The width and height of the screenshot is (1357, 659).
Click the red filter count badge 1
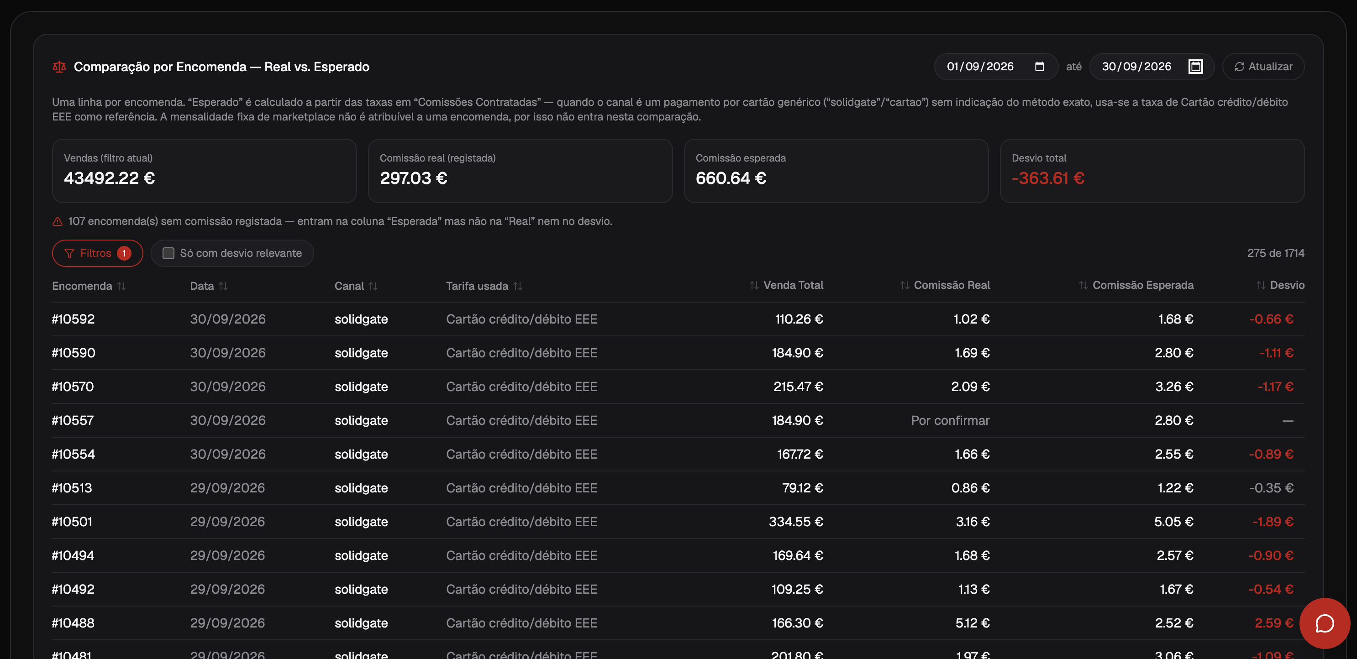(124, 253)
